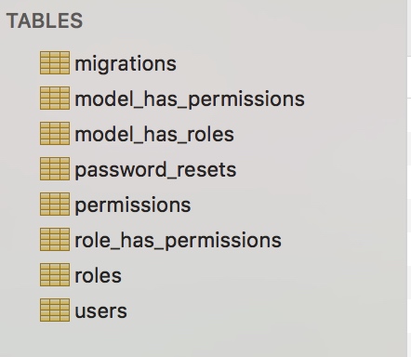The width and height of the screenshot is (411, 357).
Task: Select the roles table label
Action: [98, 275]
